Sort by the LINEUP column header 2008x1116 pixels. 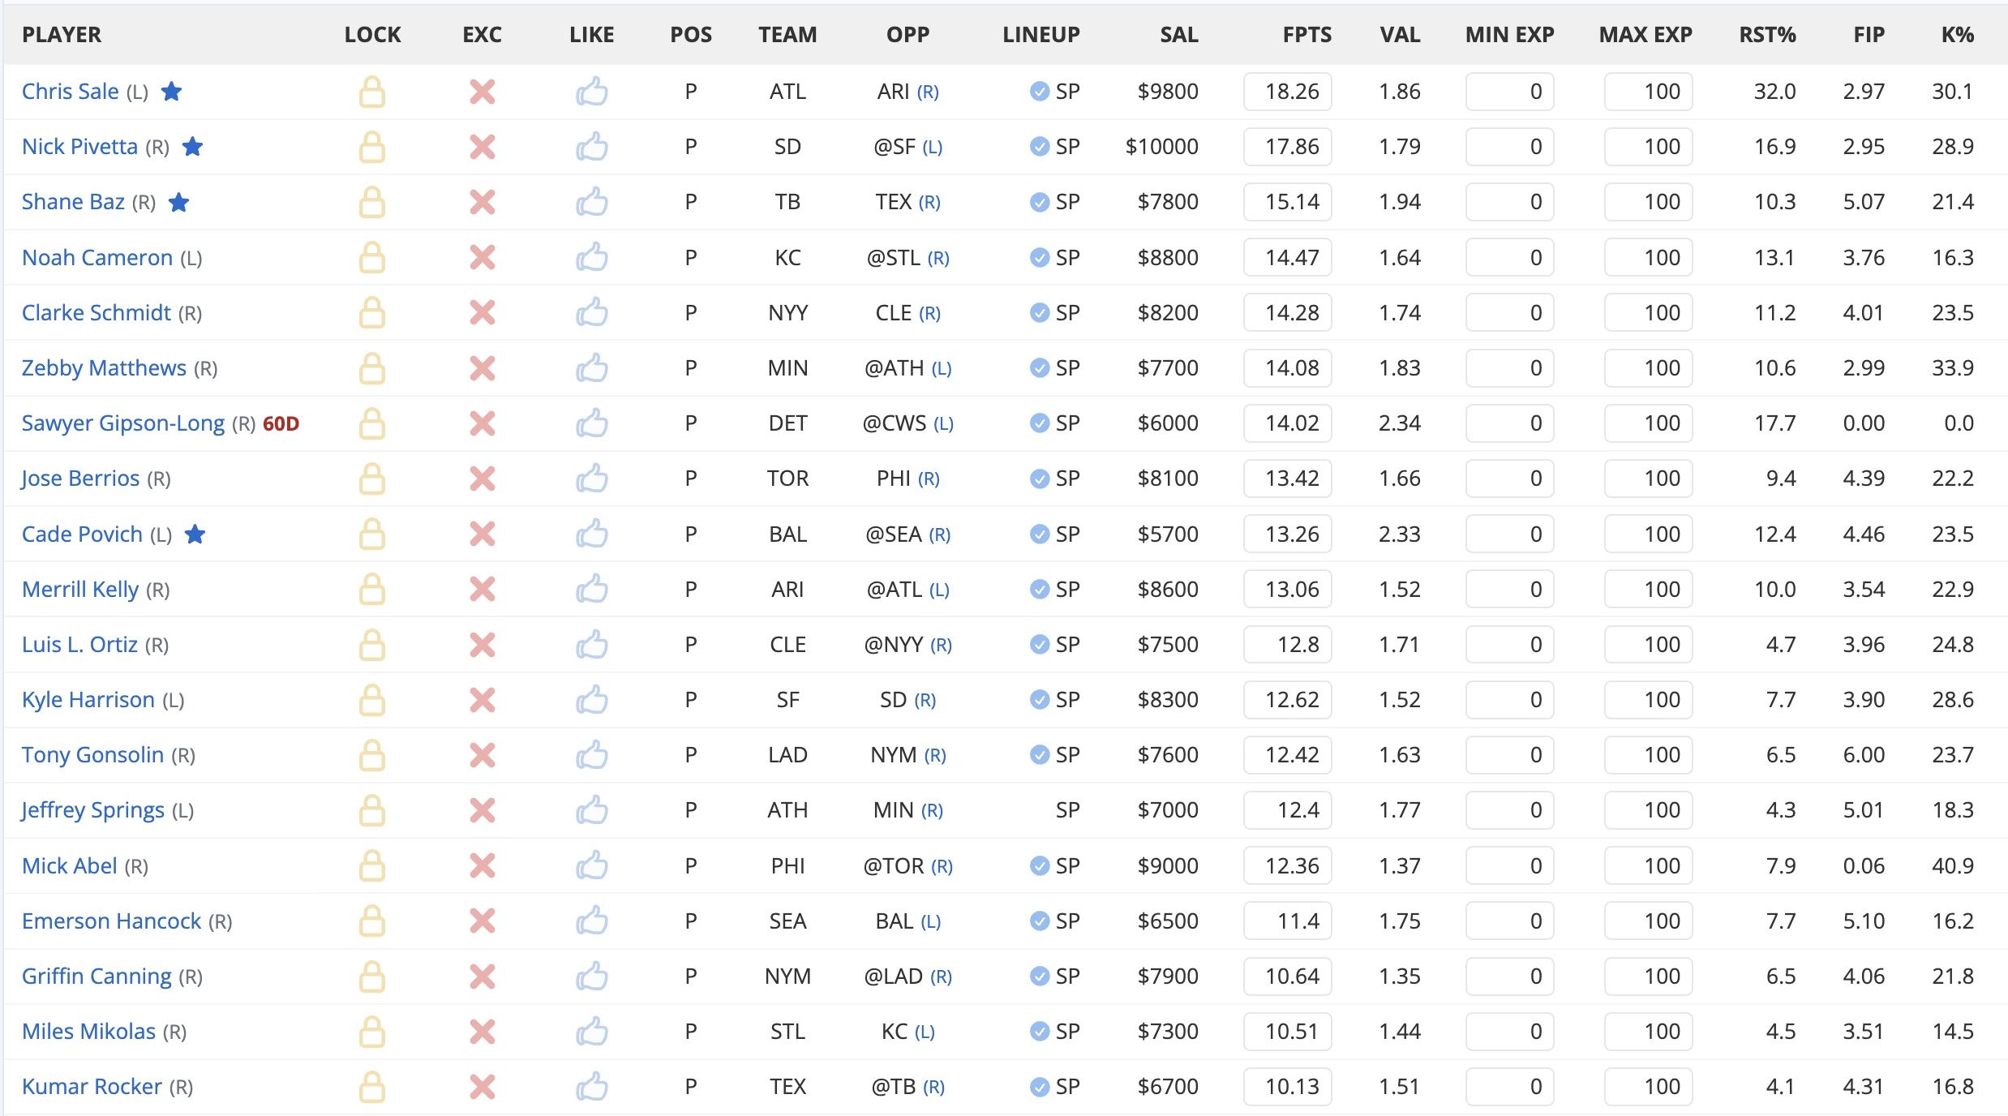(x=1041, y=35)
